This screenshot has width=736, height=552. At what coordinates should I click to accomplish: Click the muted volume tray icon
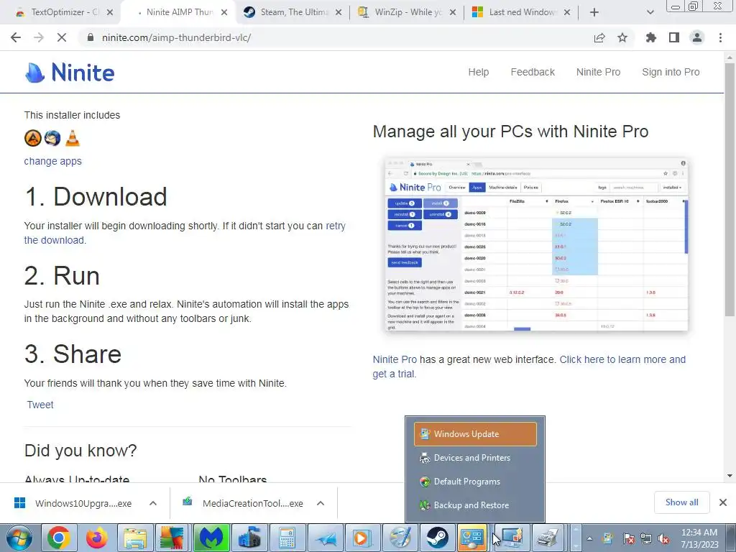pyautogui.click(x=663, y=538)
